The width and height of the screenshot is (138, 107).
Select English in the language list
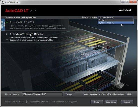coord(116,20)
